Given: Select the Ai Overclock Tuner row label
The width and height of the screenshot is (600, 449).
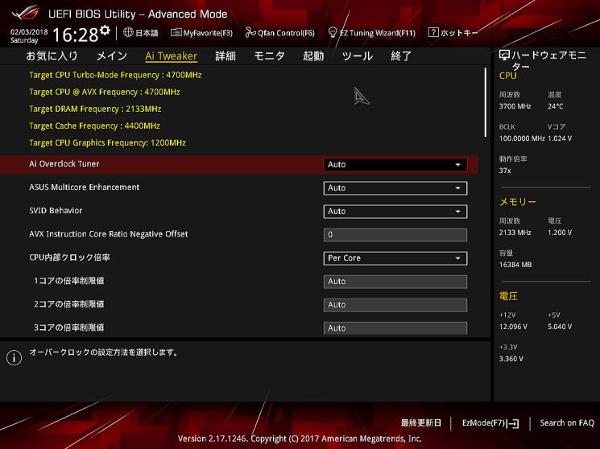Looking at the screenshot, I should tap(64, 163).
